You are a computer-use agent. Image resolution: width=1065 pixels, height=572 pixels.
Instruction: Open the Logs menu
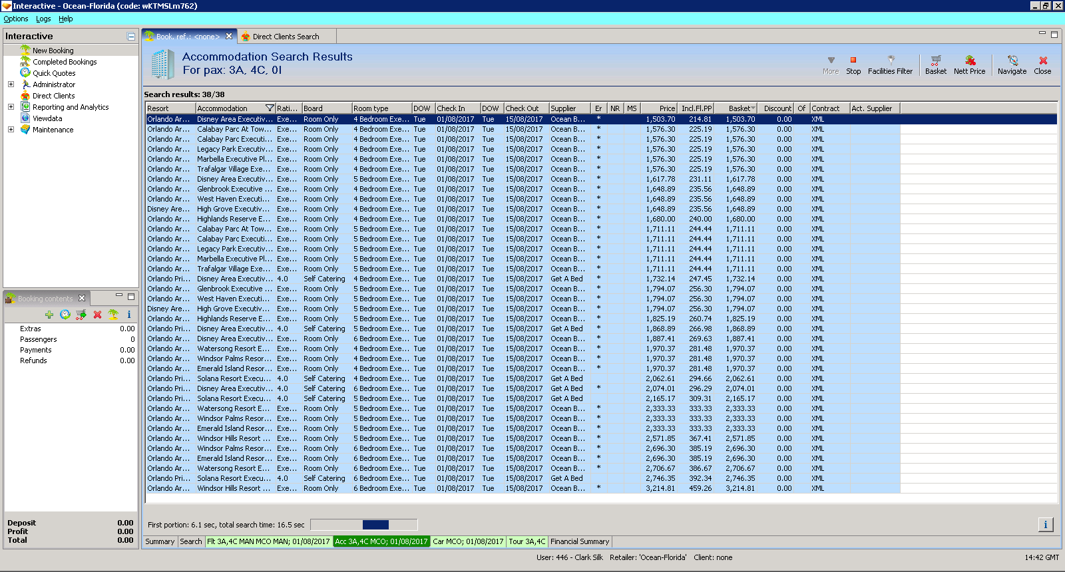(x=43, y=19)
